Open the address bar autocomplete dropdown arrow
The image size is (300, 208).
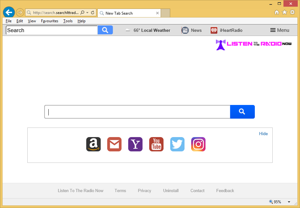point(87,13)
